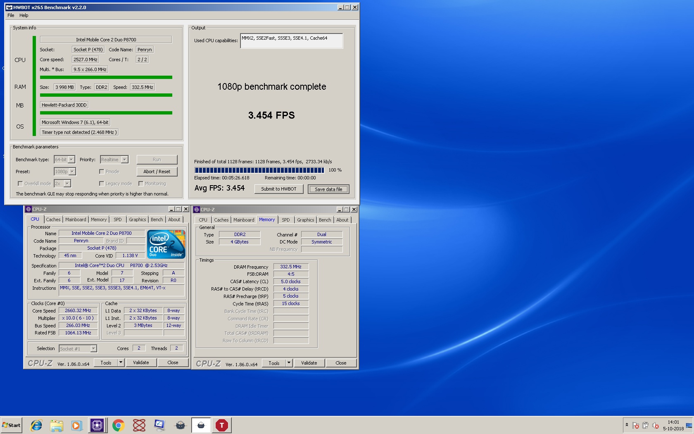Show hidden tray icons arrow
The image size is (694, 434).
pos(627,425)
